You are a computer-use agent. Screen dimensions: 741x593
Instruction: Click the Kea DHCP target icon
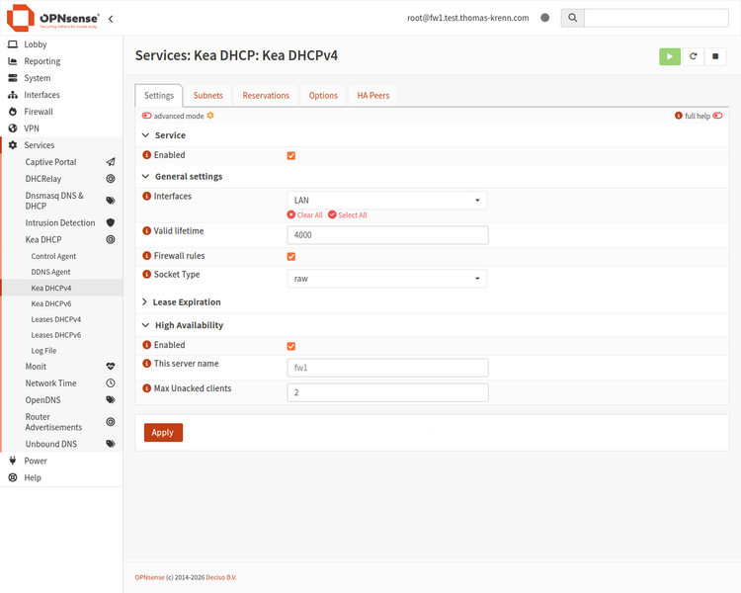[111, 240]
